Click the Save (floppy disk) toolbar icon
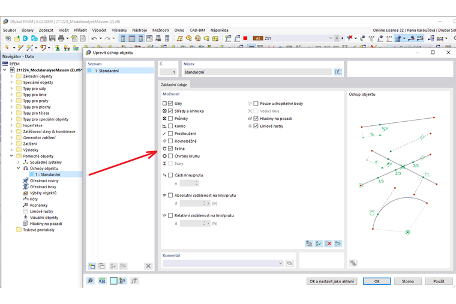Image resolution: width=456 pixels, height=304 pixels. [52, 38]
